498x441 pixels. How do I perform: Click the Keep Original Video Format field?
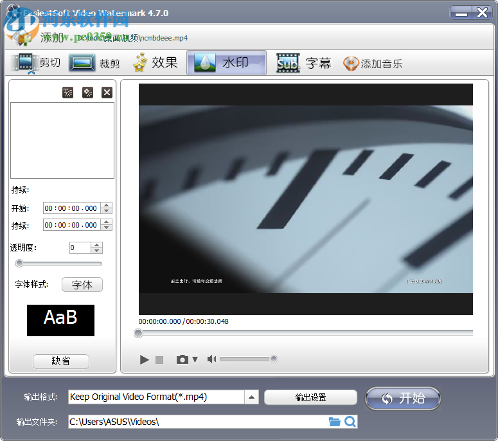tap(156, 397)
